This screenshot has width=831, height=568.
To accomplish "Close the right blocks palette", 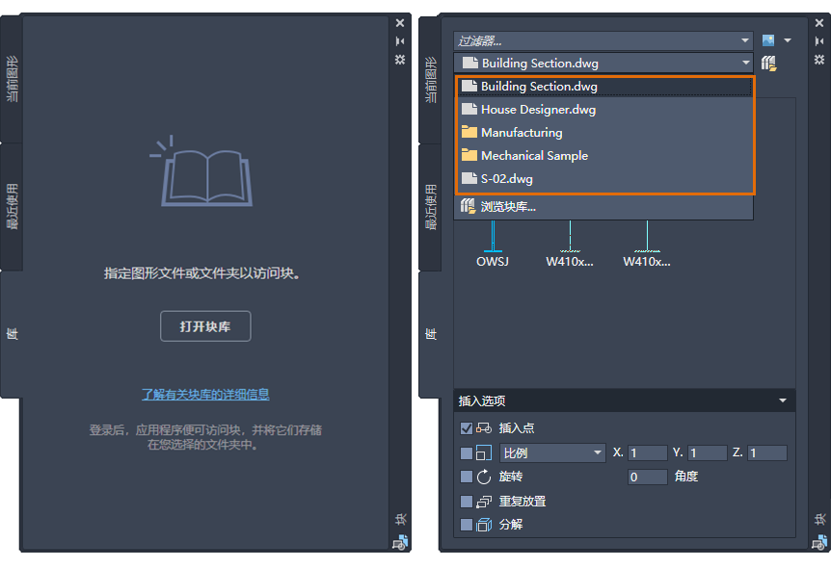I will pyautogui.click(x=819, y=23).
